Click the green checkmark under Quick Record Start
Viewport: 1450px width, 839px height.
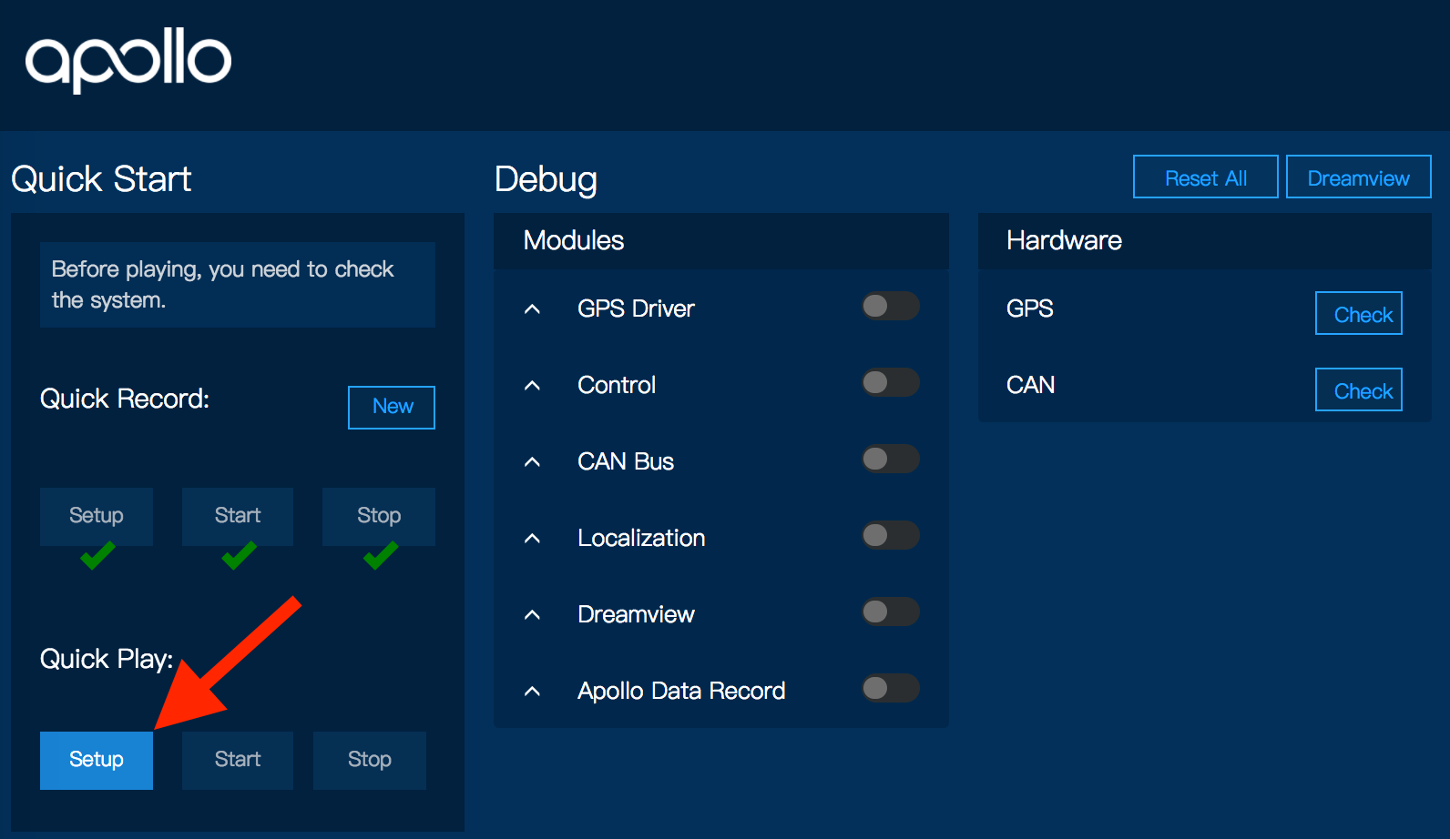(239, 555)
